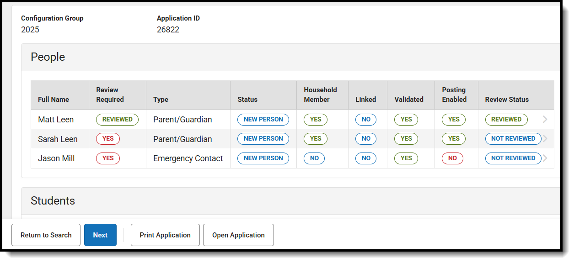The width and height of the screenshot is (574, 263).
Task: Expand Jason Mill row chevron arrow
Action: tap(545, 158)
